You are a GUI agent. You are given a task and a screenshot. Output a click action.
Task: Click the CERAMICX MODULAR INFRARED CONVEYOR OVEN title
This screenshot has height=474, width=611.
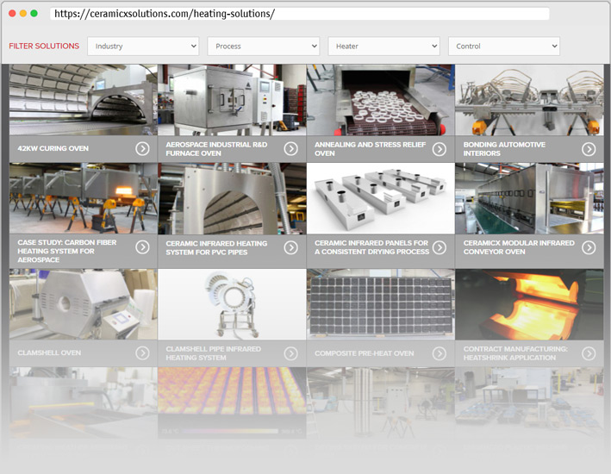pyautogui.click(x=519, y=247)
